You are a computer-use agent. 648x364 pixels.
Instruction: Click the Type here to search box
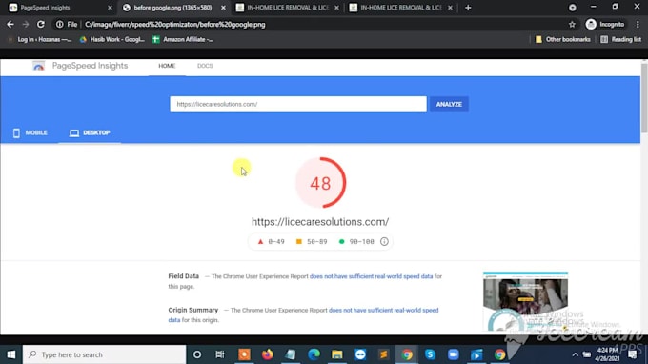(x=104, y=354)
